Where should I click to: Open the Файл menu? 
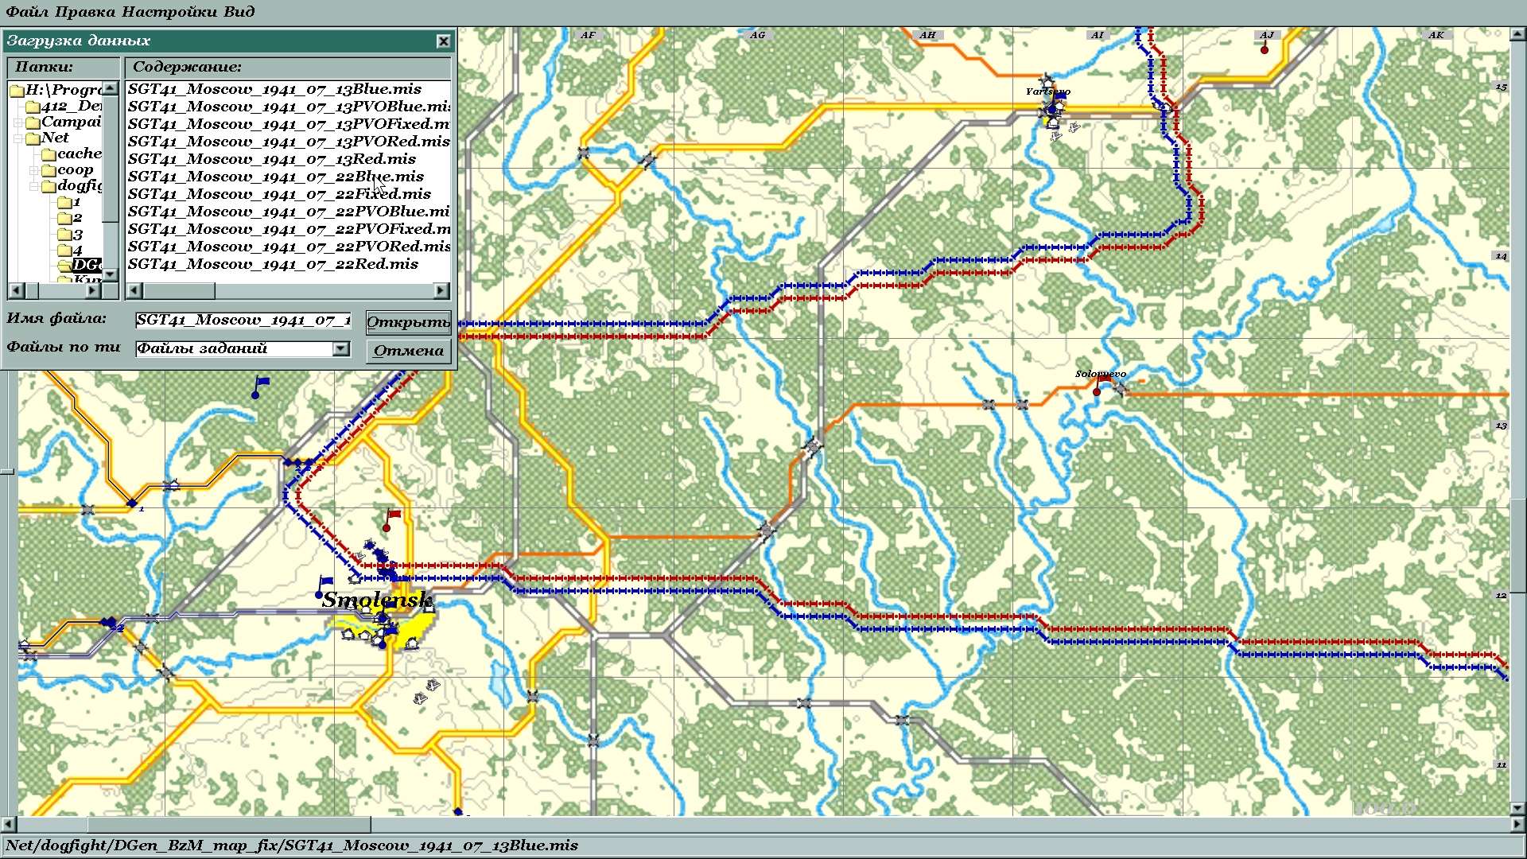[x=26, y=11]
